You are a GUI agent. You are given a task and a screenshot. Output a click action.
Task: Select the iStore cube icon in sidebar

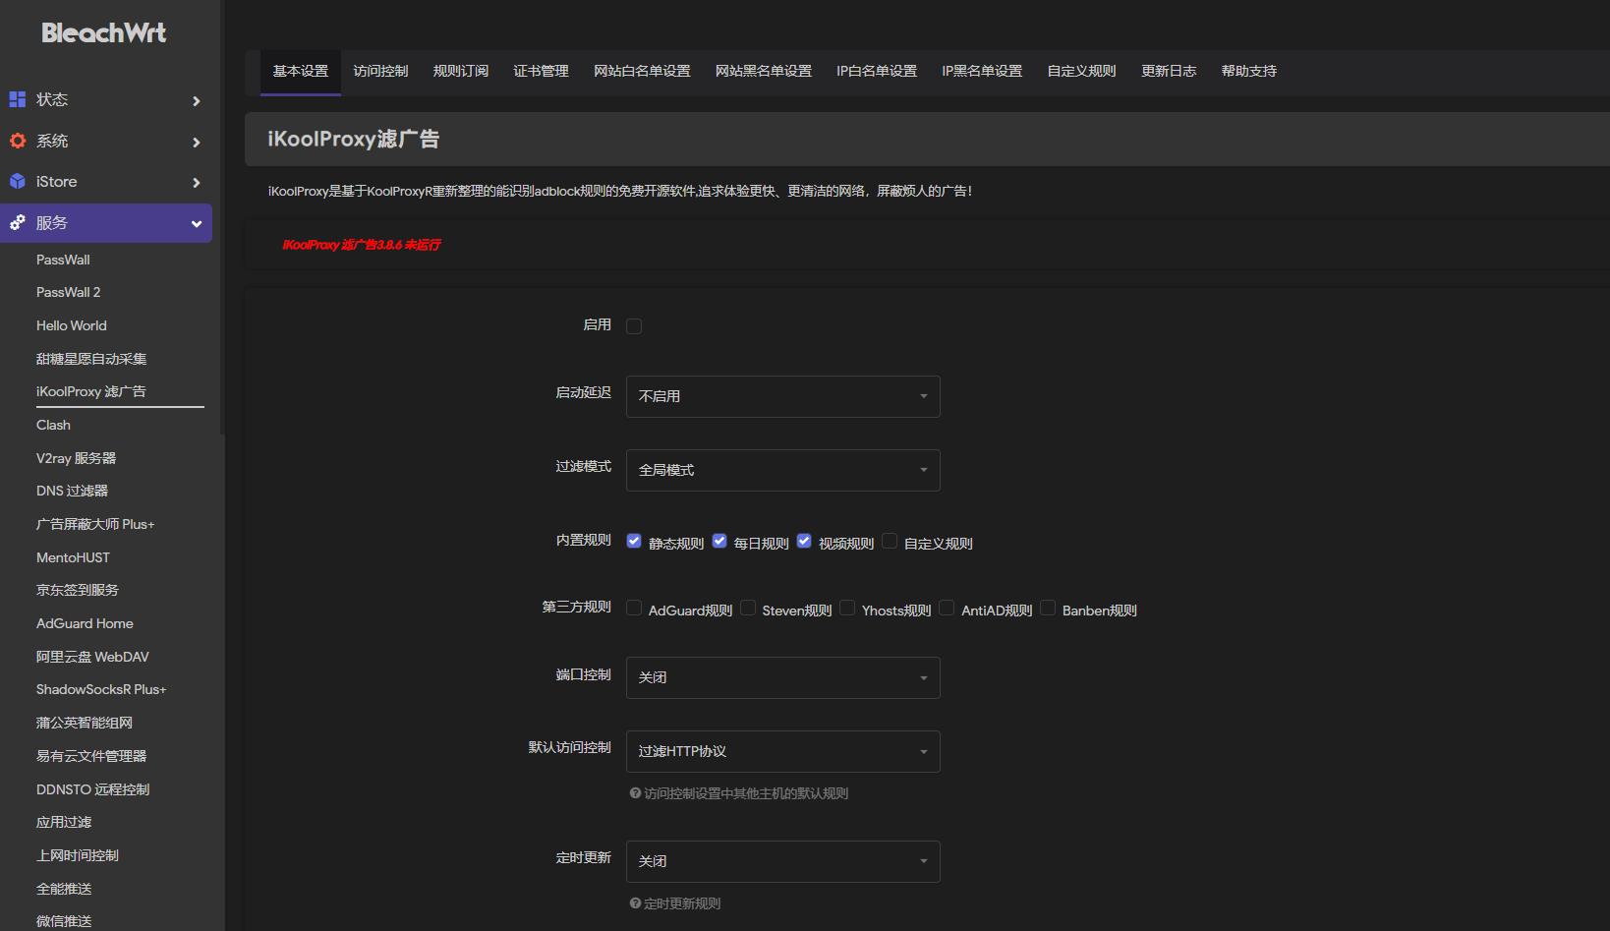17,181
